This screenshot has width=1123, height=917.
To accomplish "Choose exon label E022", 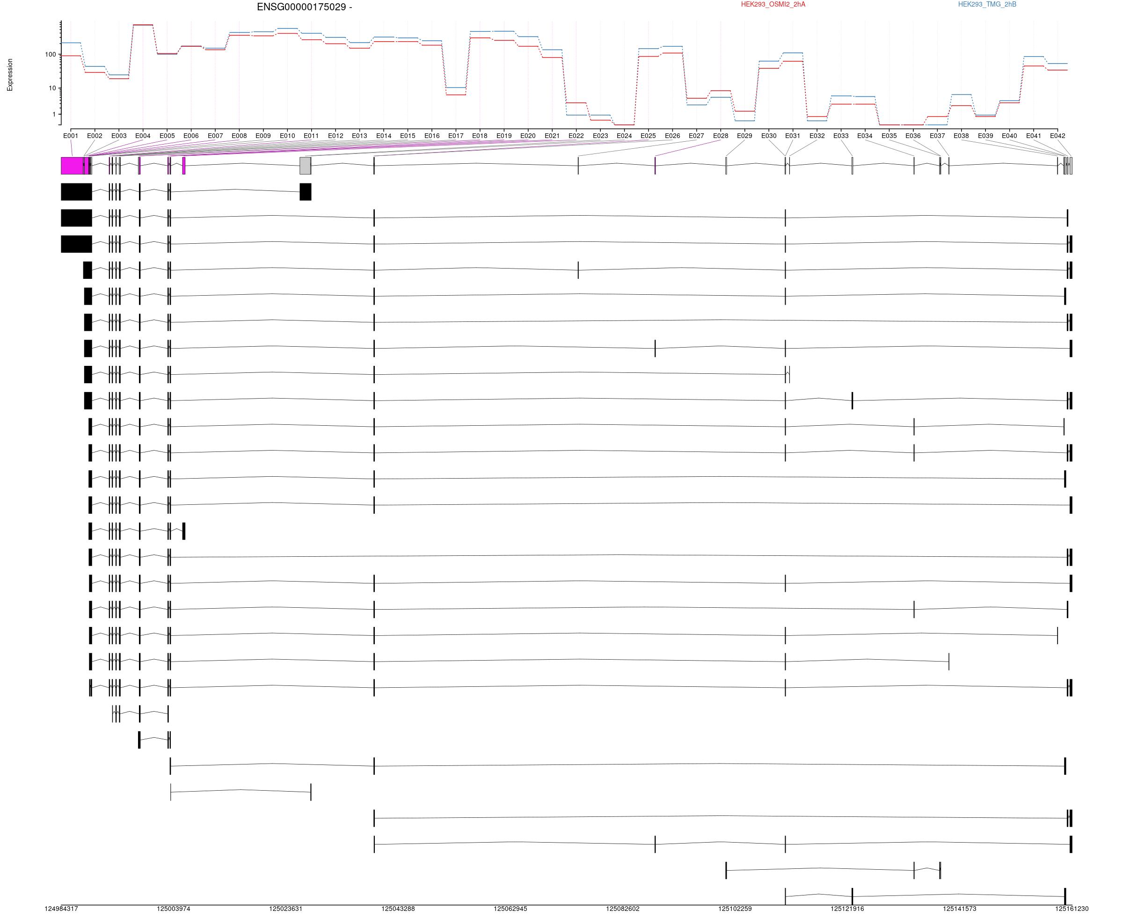I will click(576, 136).
